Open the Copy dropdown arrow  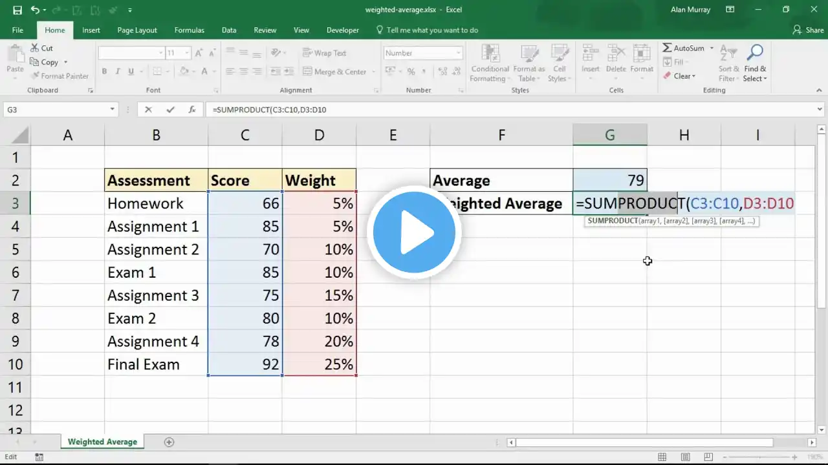[65, 62]
